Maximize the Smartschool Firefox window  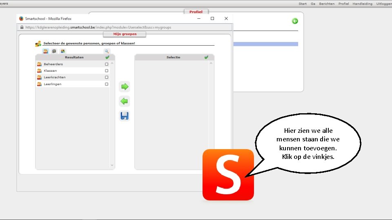pos(212,18)
